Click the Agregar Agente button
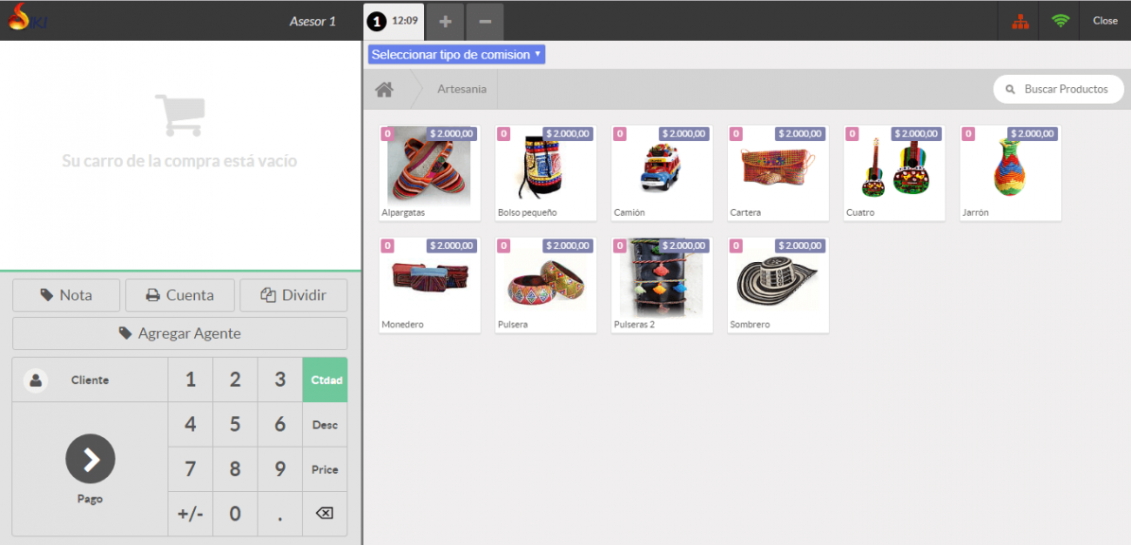Image resolution: width=1131 pixels, height=545 pixels. (180, 333)
